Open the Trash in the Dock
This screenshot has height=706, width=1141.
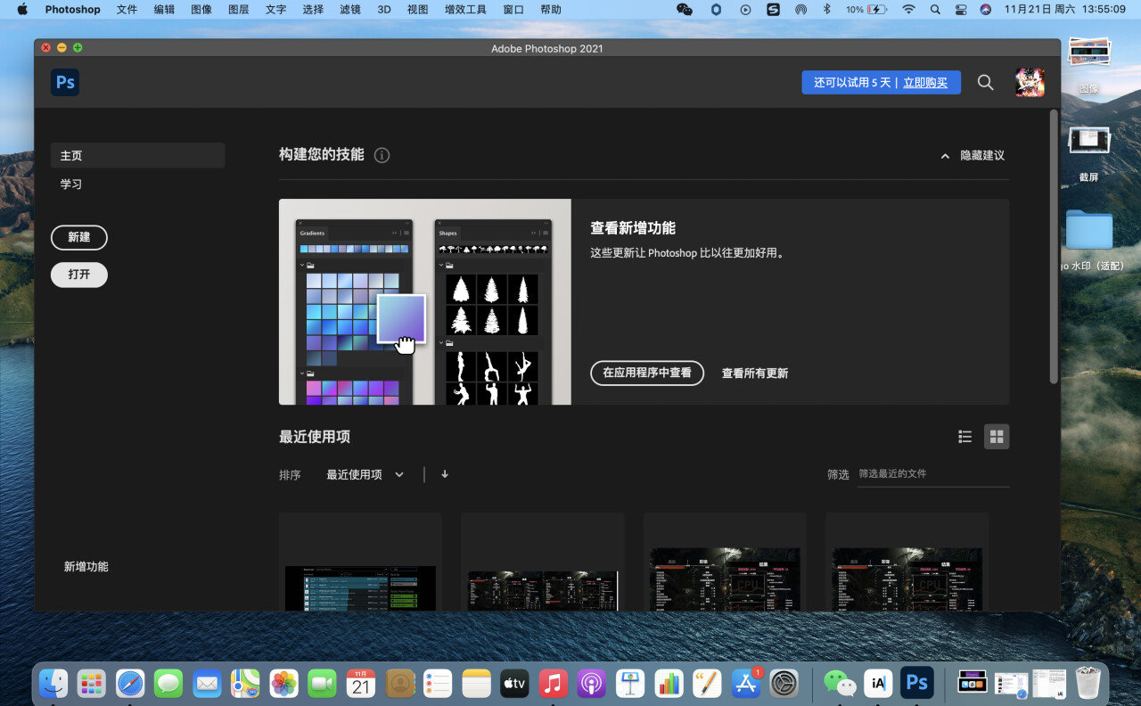(1088, 684)
